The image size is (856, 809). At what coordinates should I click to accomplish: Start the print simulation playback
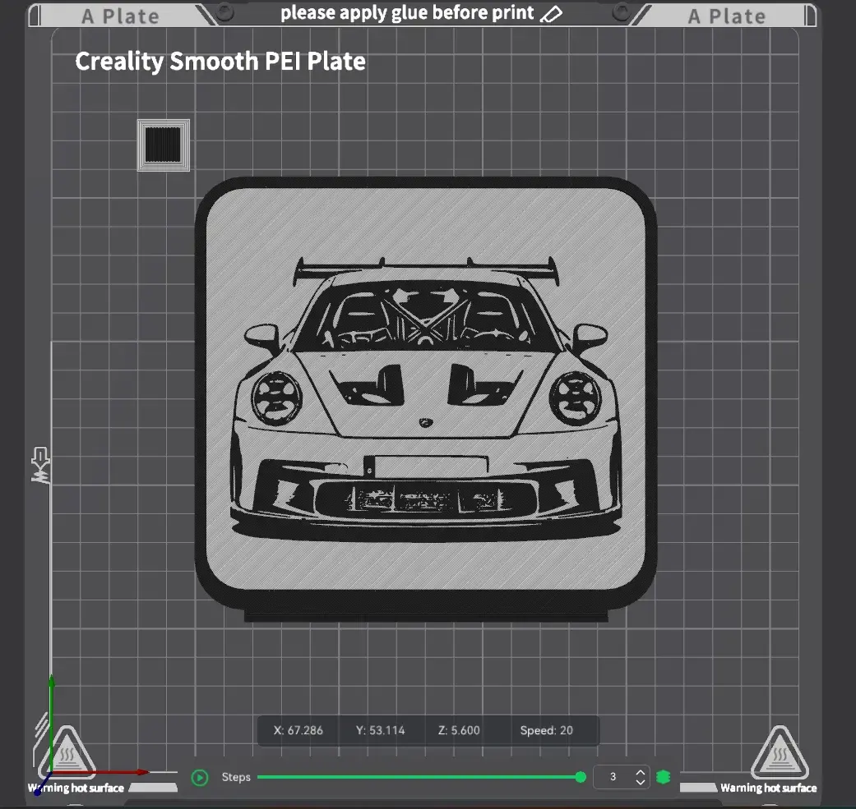[200, 778]
